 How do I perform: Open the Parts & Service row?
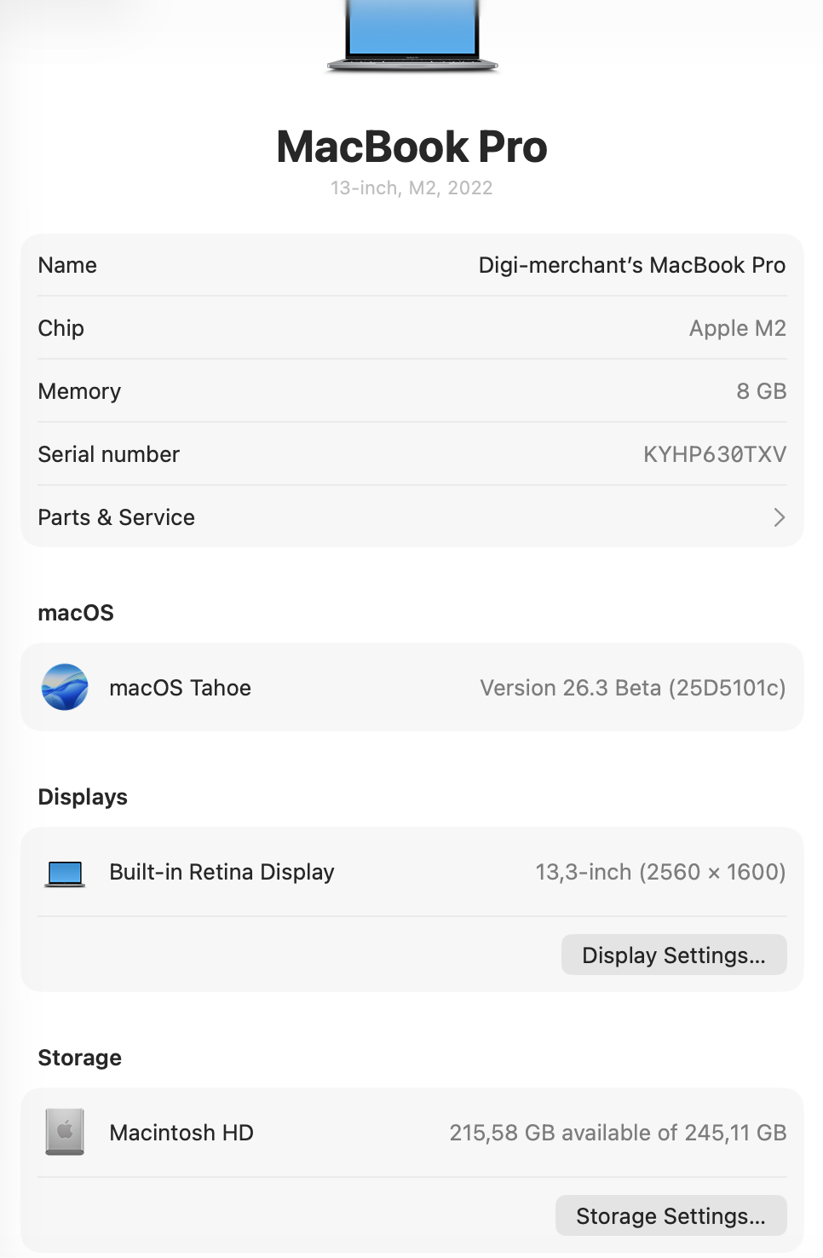coord(412,517)
